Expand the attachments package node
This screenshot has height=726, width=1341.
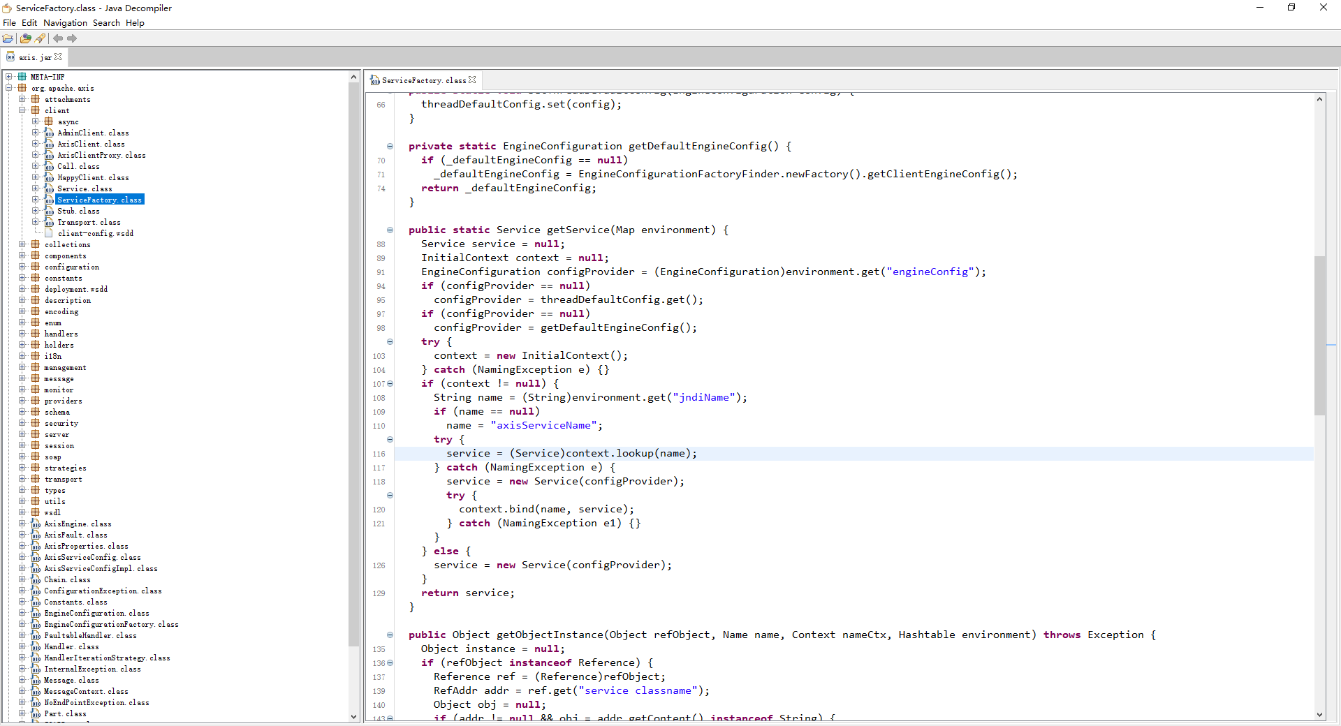pos(22,99)
